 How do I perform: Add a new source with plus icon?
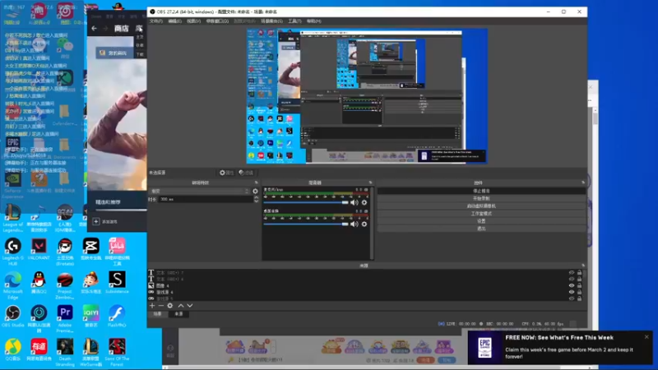[x=152, y=306]
